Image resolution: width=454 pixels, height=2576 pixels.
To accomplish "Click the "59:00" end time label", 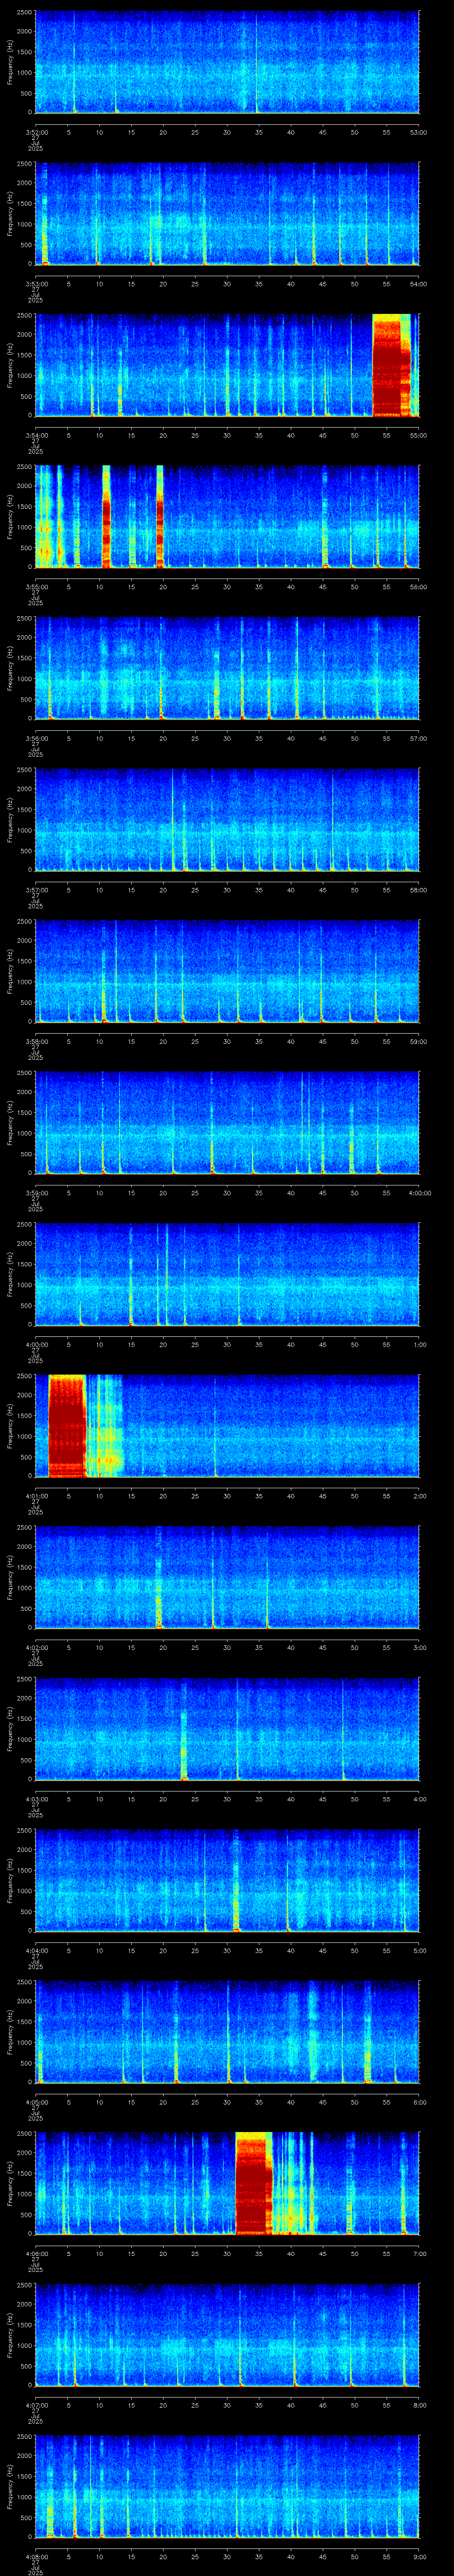I will point(418,1042).
